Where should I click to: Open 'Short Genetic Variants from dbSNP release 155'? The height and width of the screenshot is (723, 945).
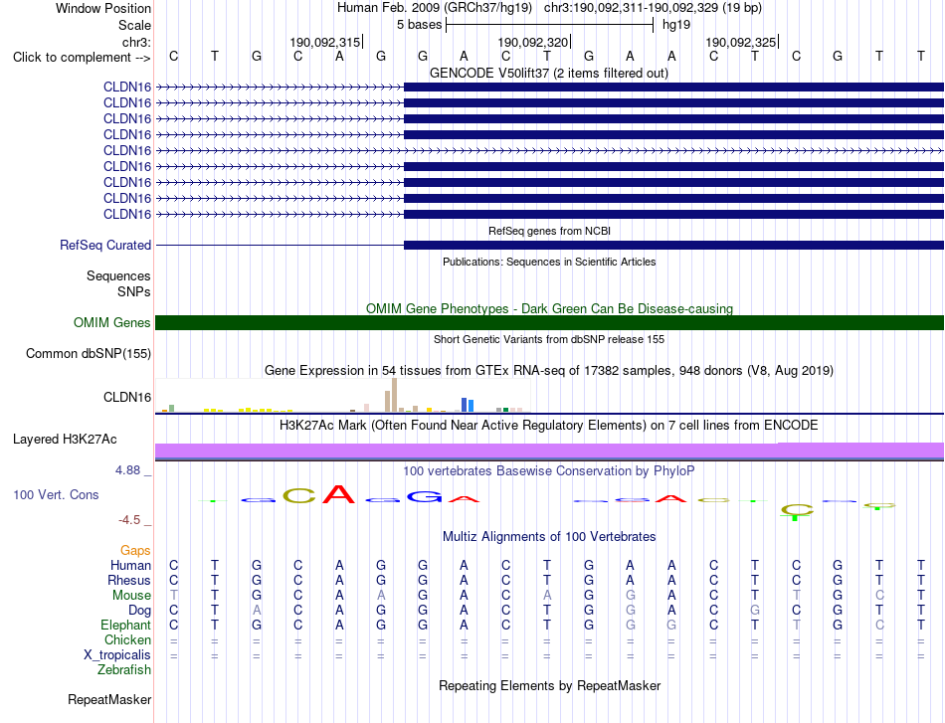[549, 339]
